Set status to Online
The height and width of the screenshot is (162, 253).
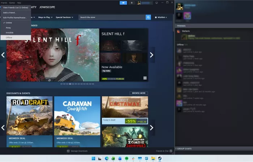click(9, 23)
